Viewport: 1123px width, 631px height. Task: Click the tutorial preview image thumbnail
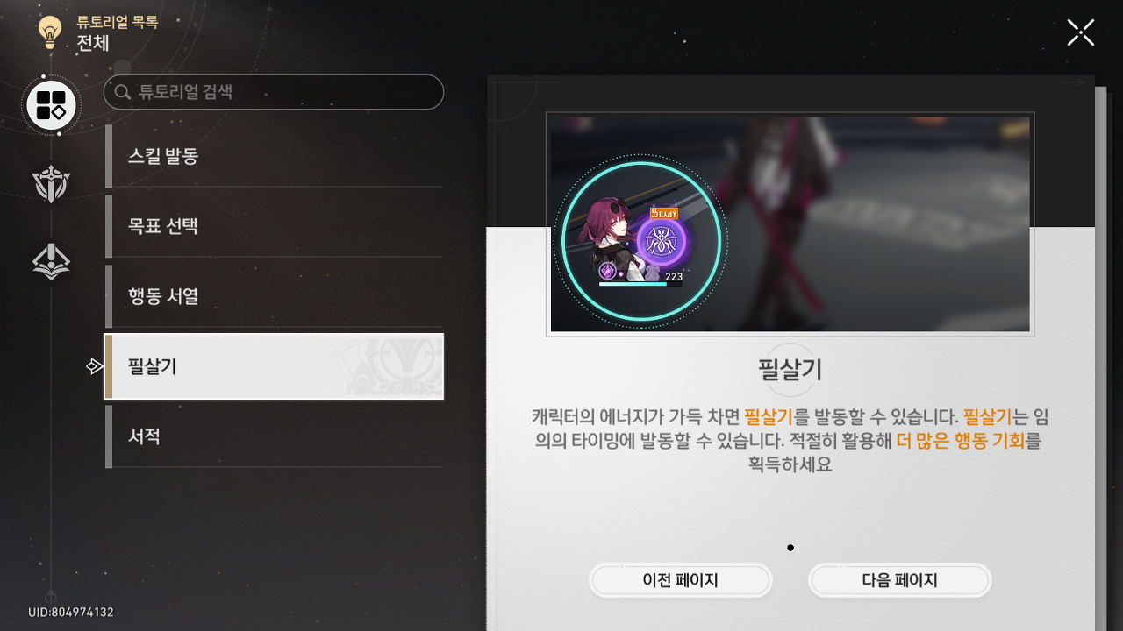[790, 224]
